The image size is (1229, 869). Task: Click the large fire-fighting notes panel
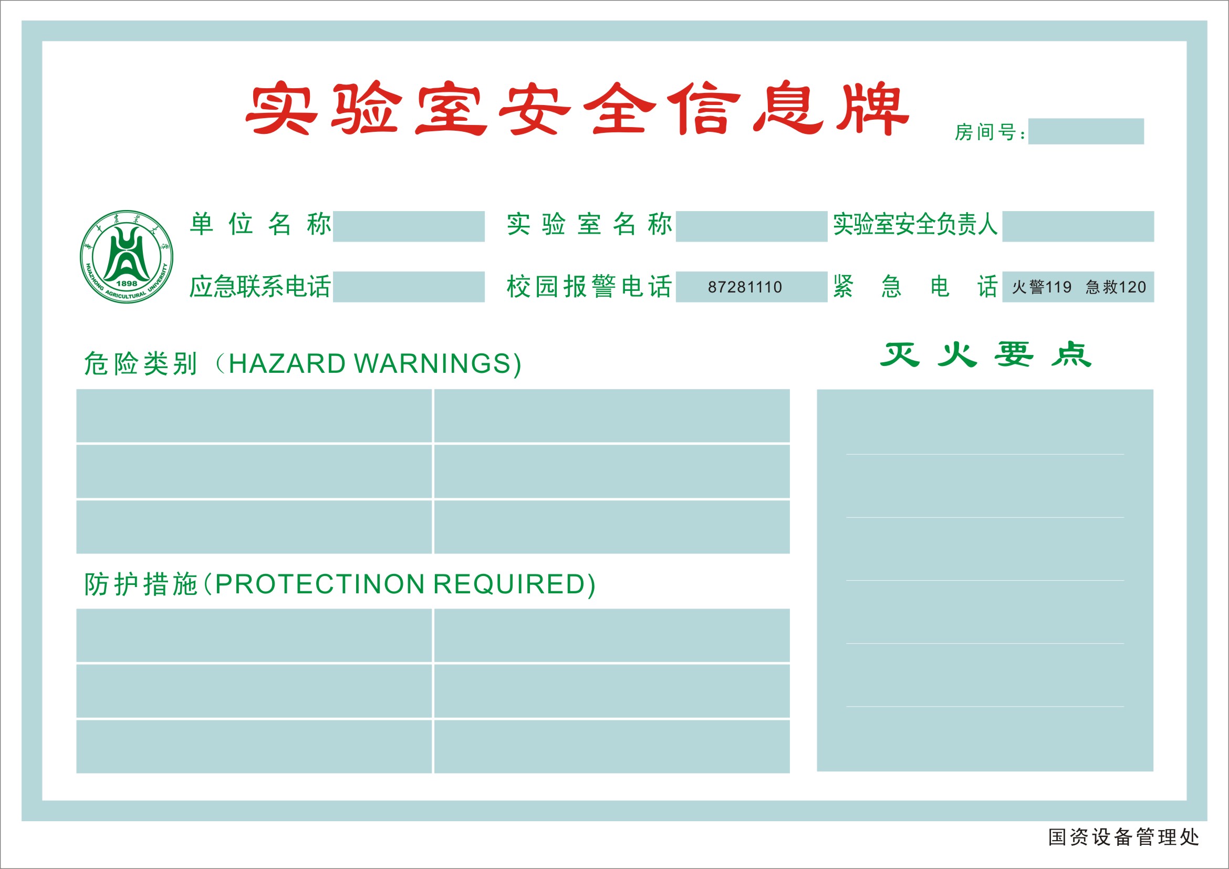coord(985,580)
